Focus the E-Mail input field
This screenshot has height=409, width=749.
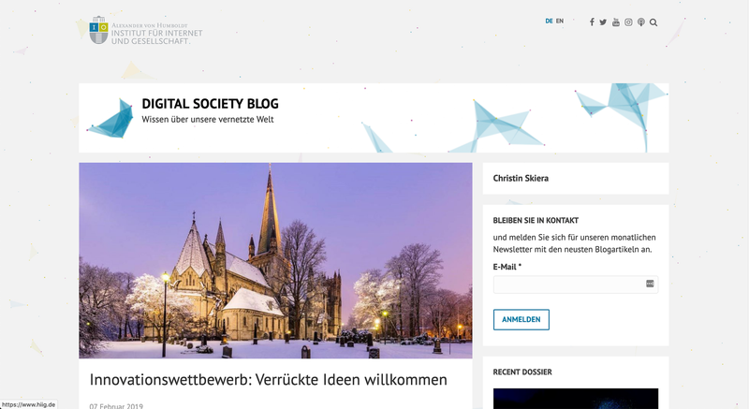coord(576,285)
